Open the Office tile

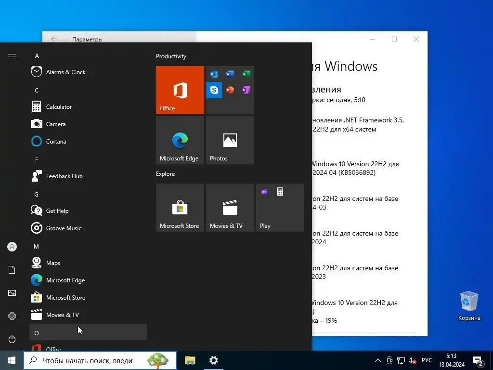click(180, 90)
